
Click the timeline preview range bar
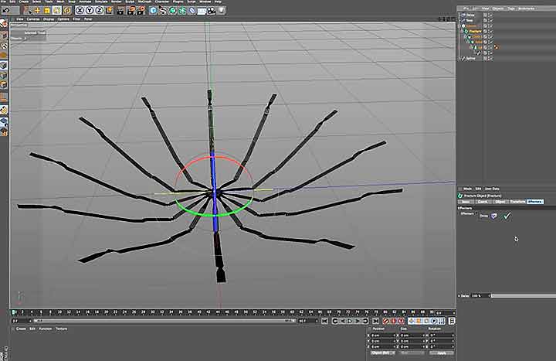point(164,321)
